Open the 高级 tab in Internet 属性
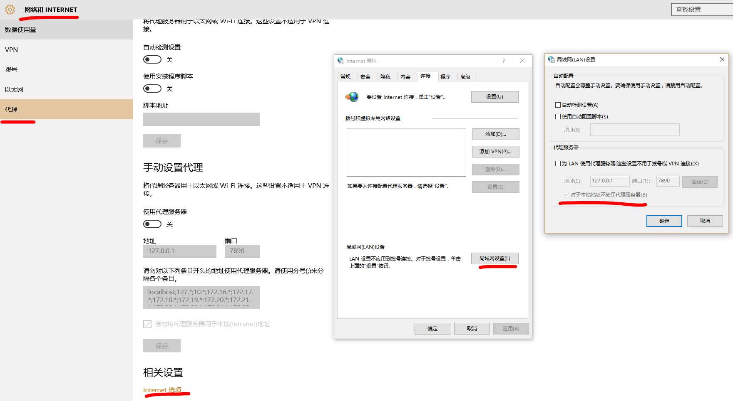The image size is (733, 401). click(x=466, y=76)
